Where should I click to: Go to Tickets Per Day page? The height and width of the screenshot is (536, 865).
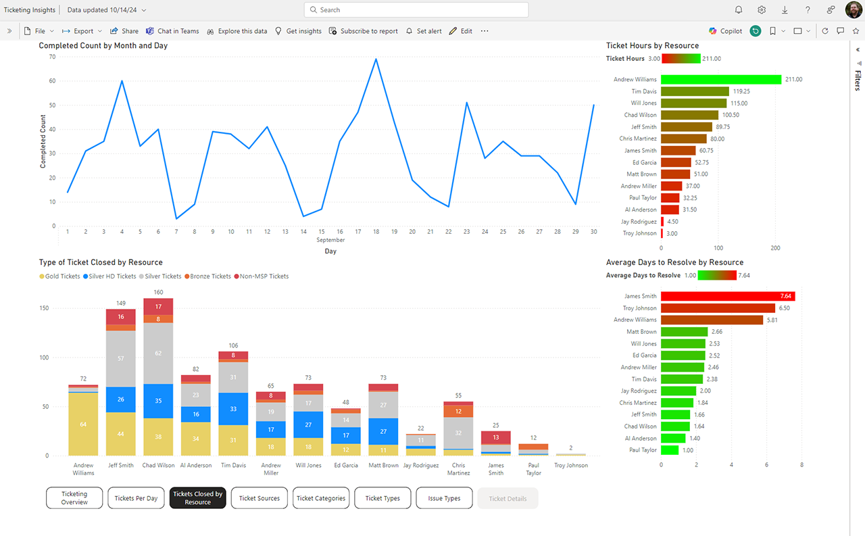tap(136, 498)
